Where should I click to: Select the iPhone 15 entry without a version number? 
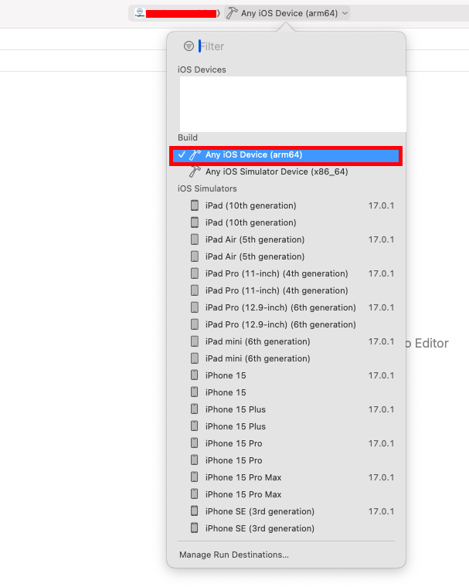click(286, 392)
